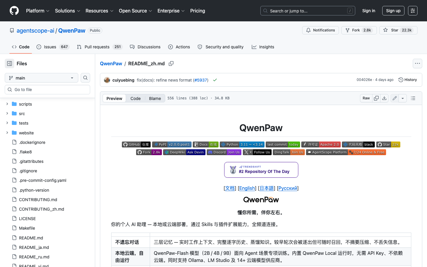The width and height of the screenshot is (427, 267).
Task: Edit the file with pencil icon
Action: [395, 98]
